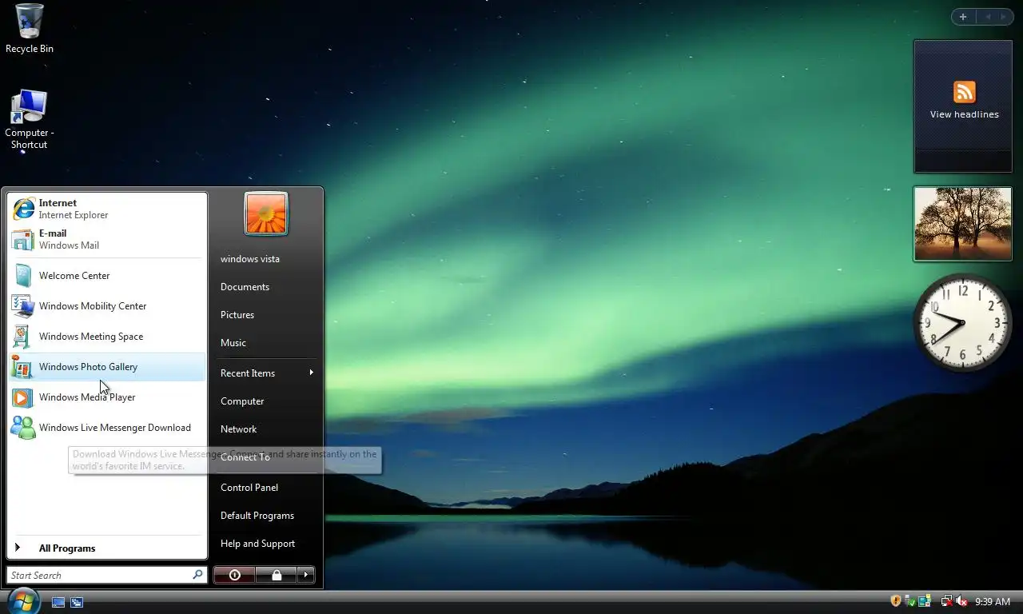
Task: Open Computer from Start menu
Action: (x=266, y=401)
